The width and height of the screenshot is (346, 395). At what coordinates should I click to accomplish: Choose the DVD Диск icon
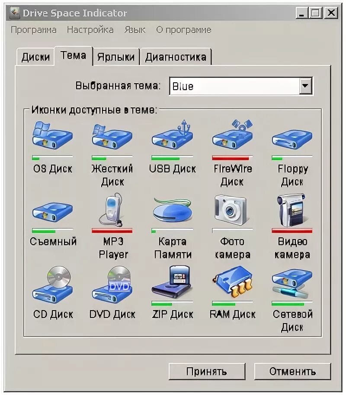pos(112,285)
